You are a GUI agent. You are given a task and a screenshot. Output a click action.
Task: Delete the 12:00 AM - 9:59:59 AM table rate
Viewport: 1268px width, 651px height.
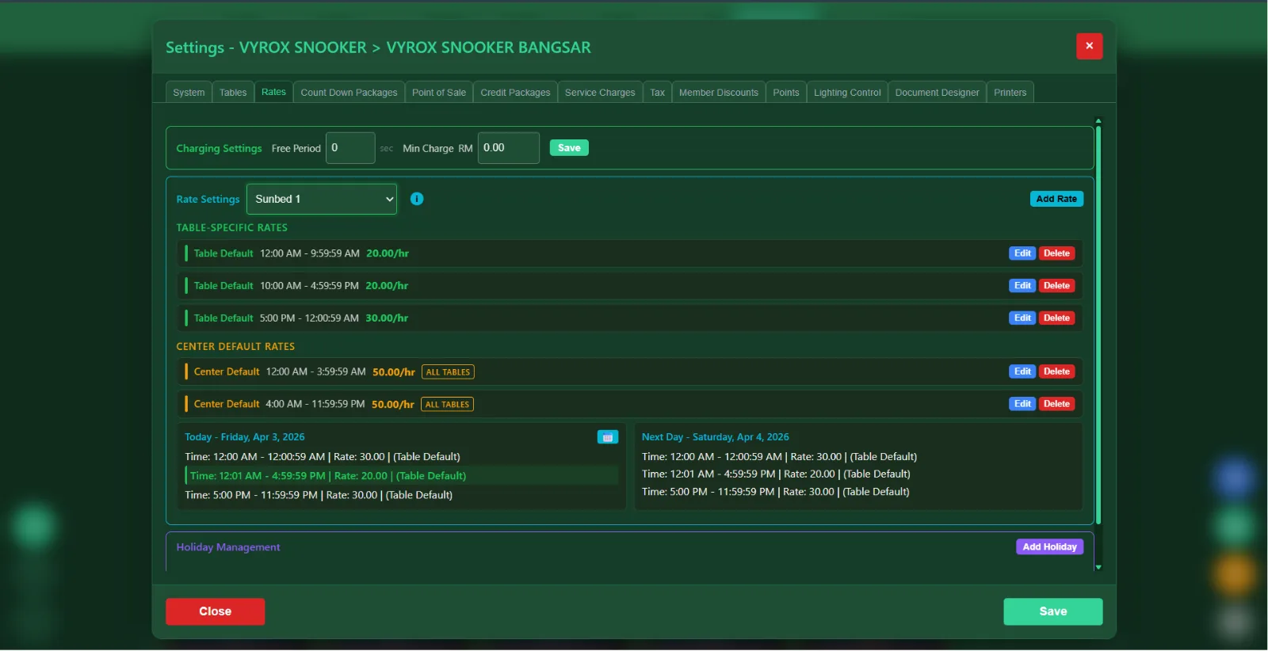[1056, 253]
